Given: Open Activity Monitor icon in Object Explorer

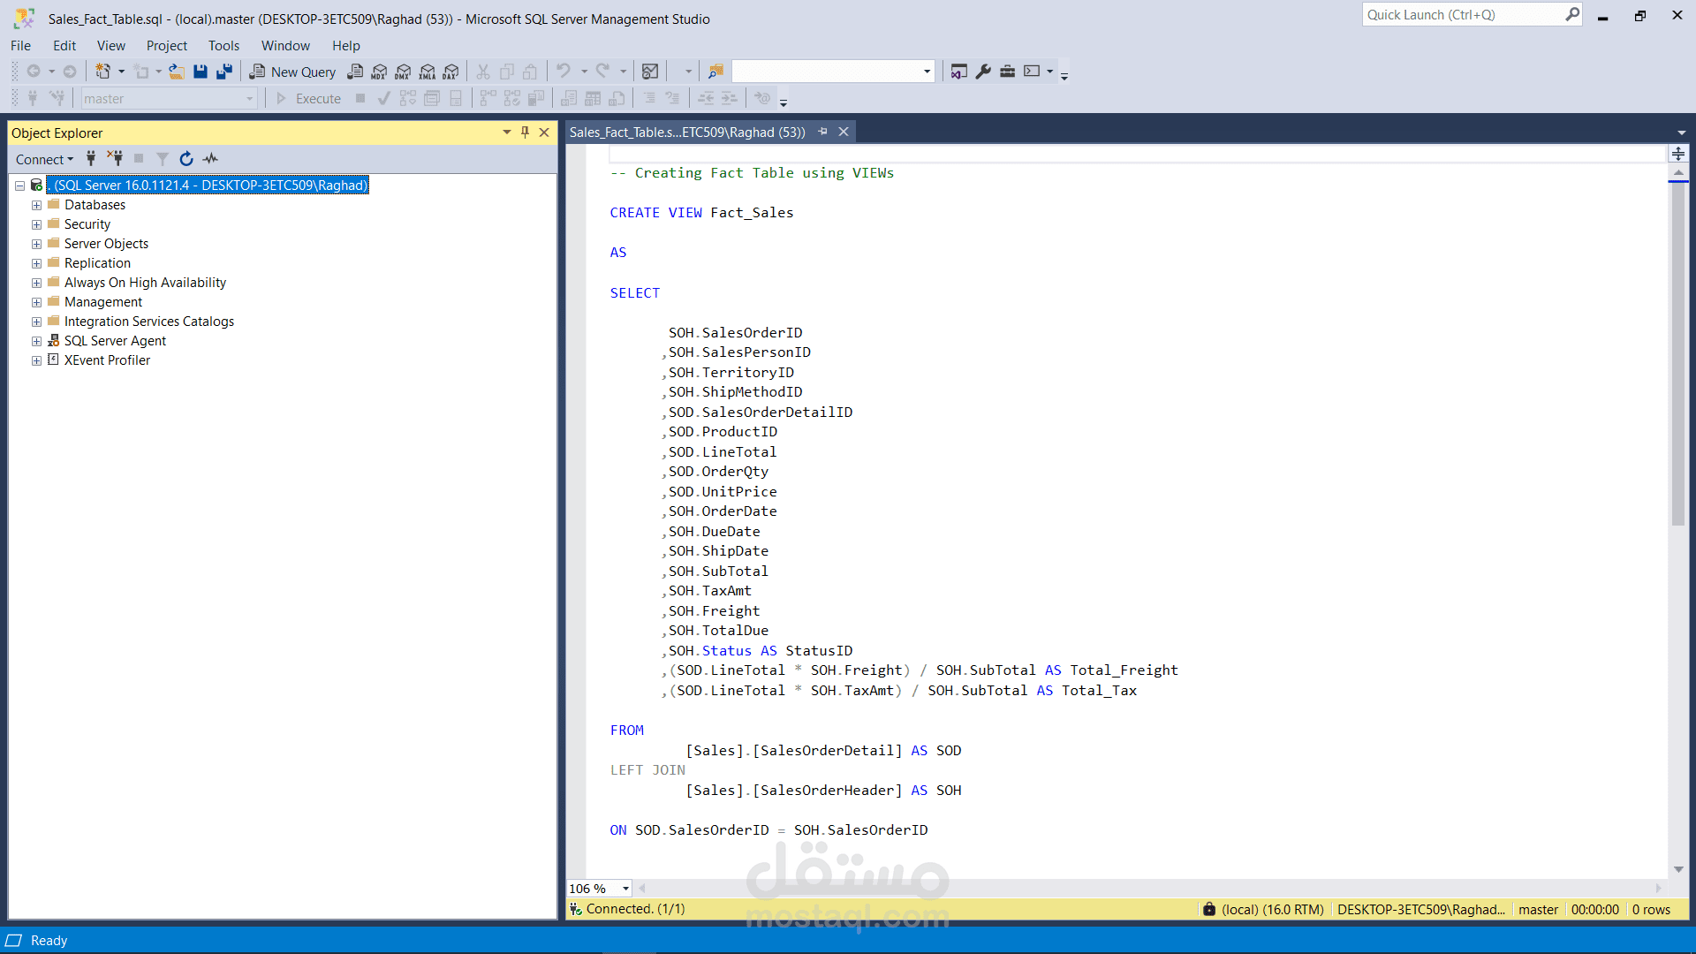Looking at the screenshot, I should pyautogui.click(x=210, y=159).
